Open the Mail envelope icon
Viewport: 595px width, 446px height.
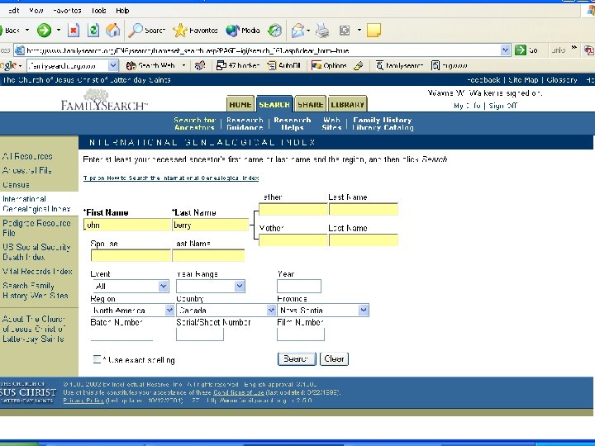click(297, 31)
